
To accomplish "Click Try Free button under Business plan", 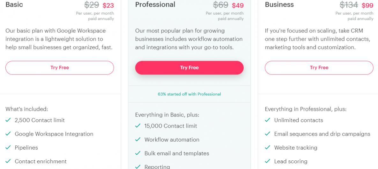I will click(319, 68).
